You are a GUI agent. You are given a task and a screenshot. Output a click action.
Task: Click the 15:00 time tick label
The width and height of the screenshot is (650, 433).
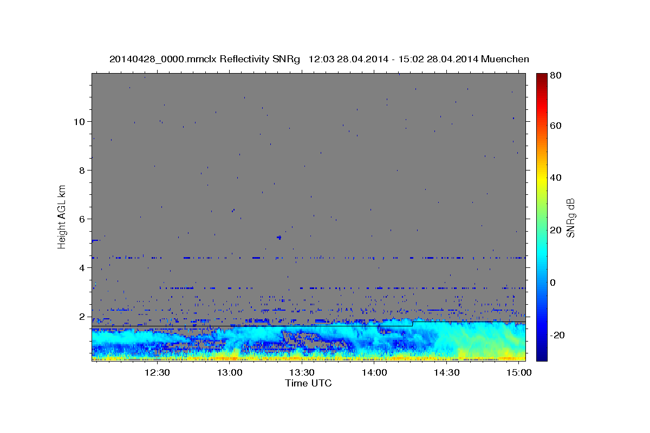point(519,373)
